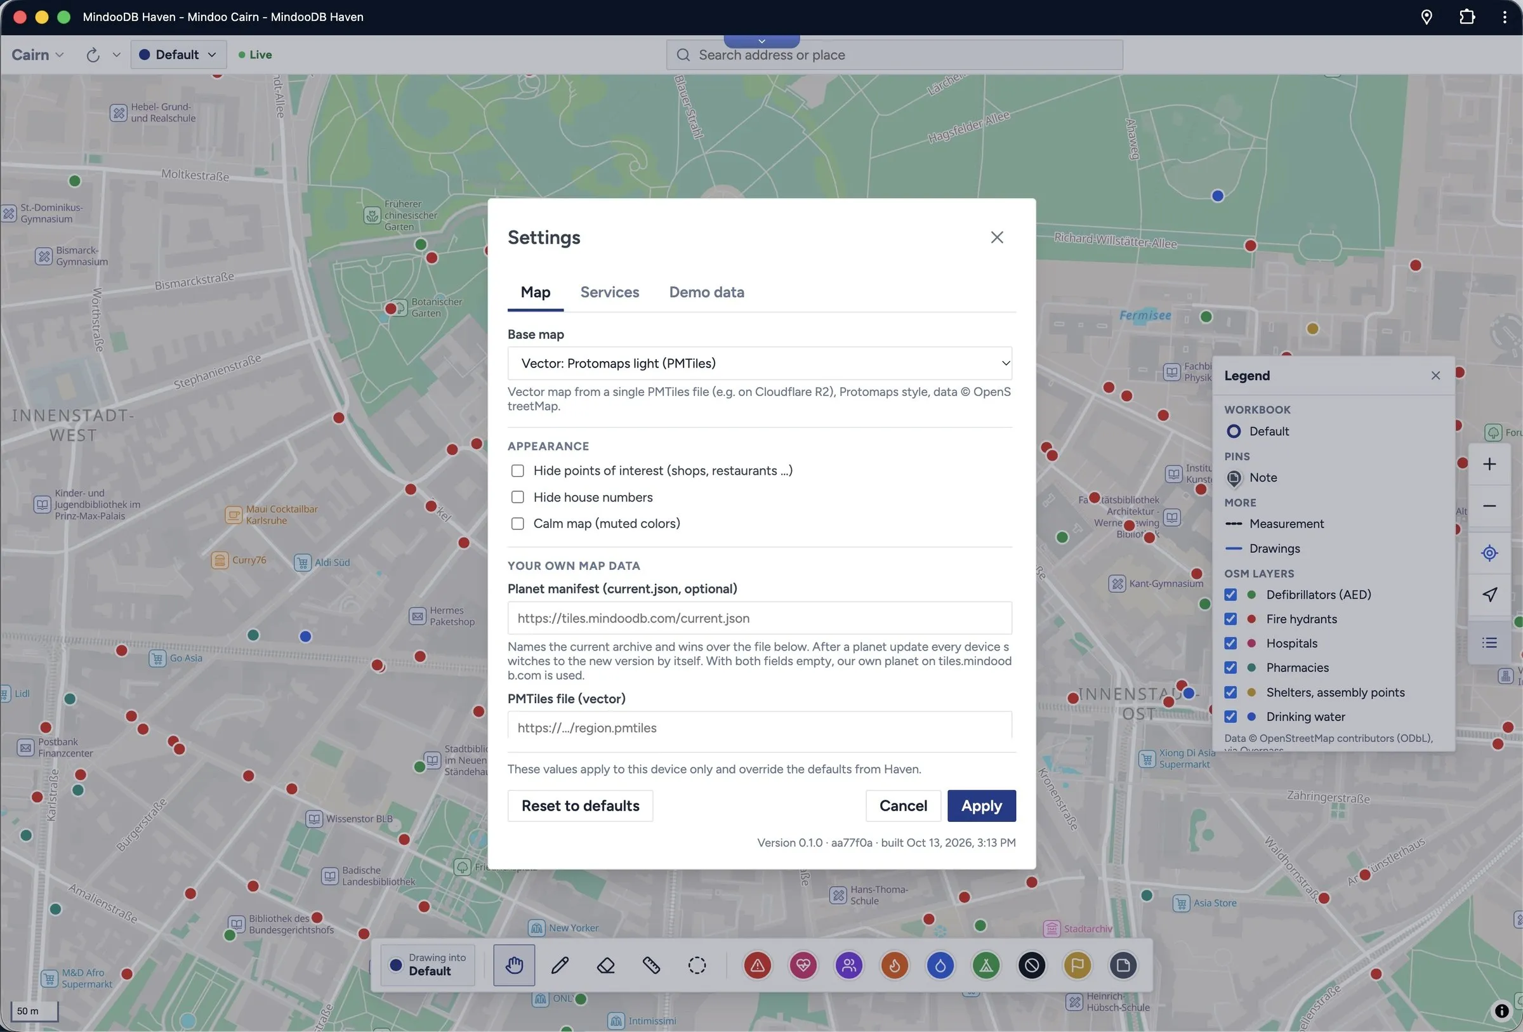Open the map info icon
This screenshot has width=1523, height=1032.
click(x=1502, y=1011)
